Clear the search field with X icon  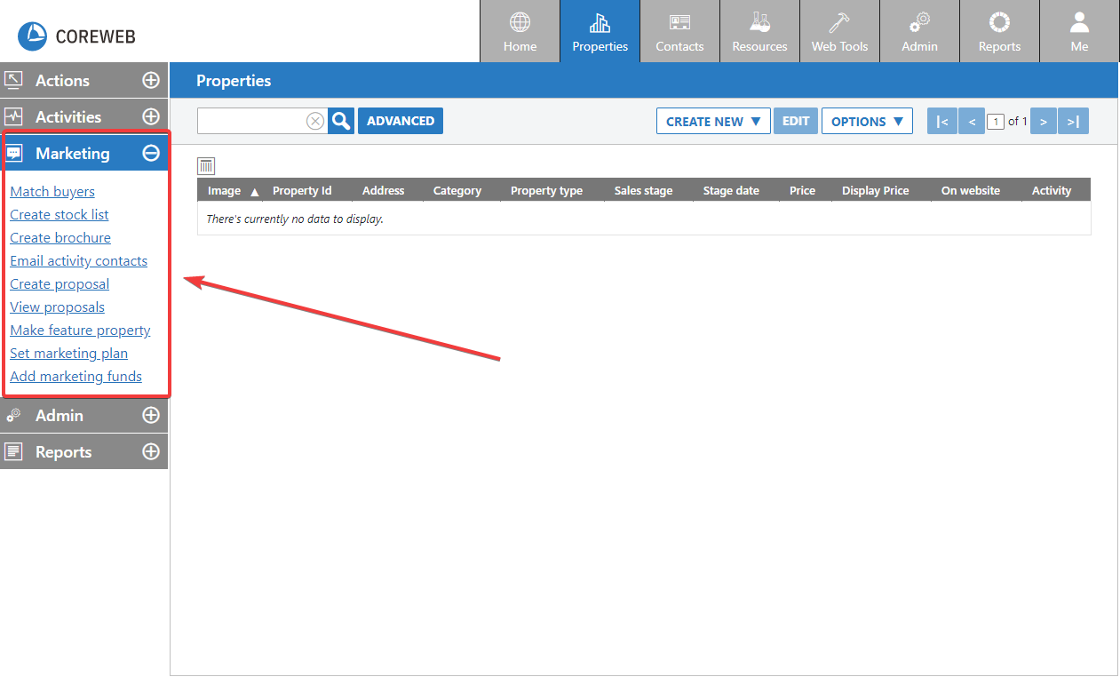pos(315,122)
